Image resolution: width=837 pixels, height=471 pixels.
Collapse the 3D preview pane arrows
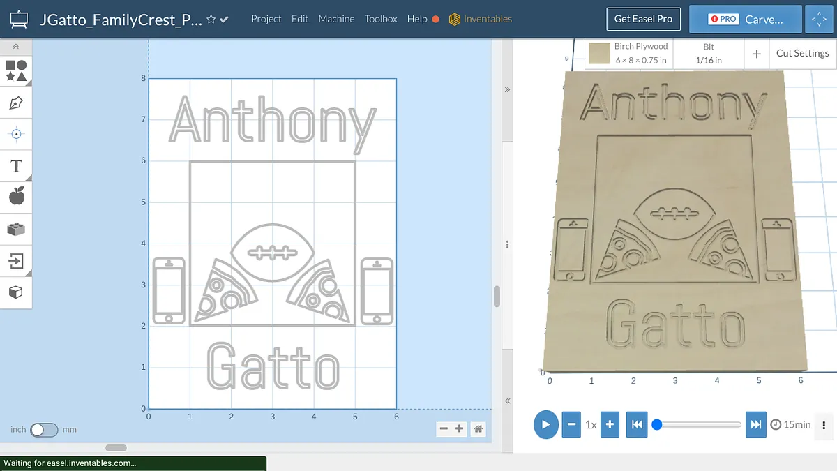(x=507, y=89)
